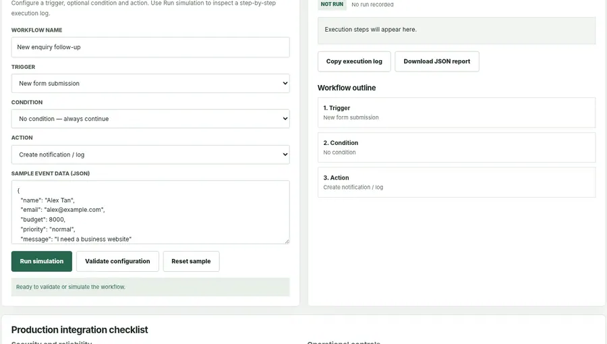Open the Condition dropdown

150,119
